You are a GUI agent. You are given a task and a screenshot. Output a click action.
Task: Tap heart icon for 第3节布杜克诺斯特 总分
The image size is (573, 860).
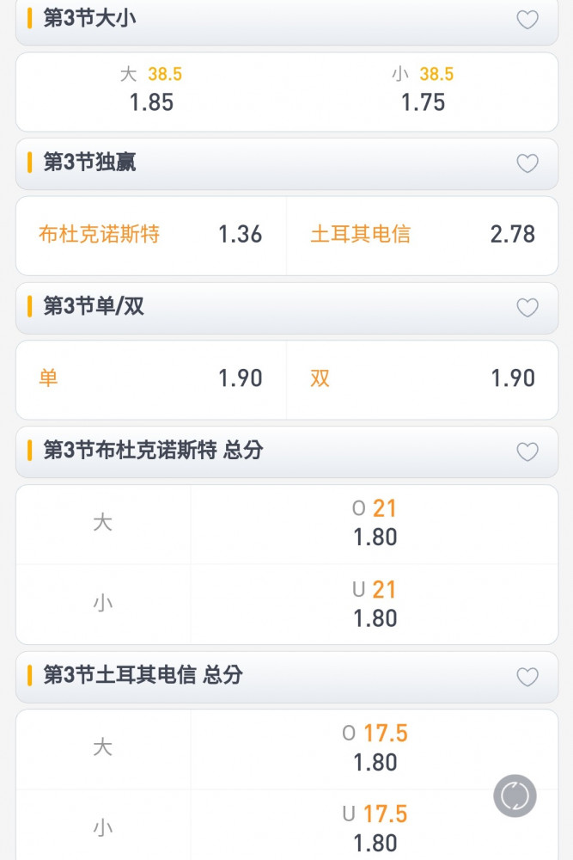[527, 452]
